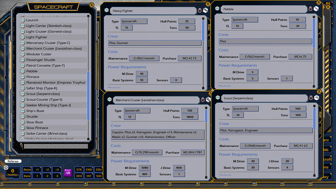The width and height of the screenshot is (336, 189).
Task: Toggle the Referee button
Action: click(x=13, y=161)
